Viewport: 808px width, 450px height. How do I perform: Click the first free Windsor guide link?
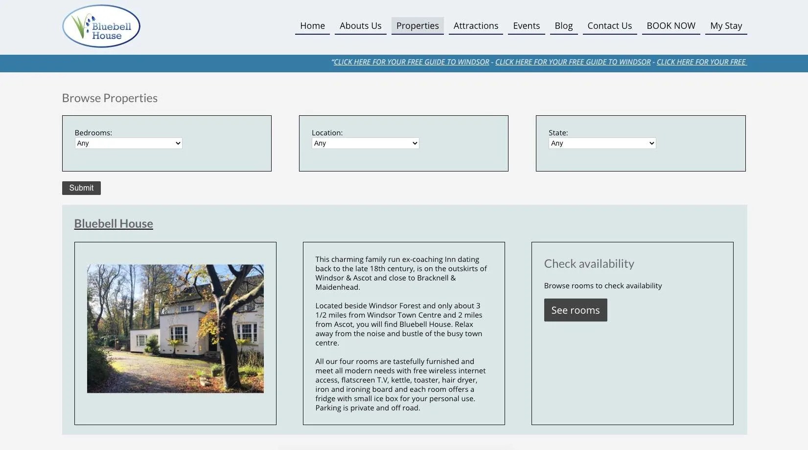pyautogui.click(x=411, y=62)
